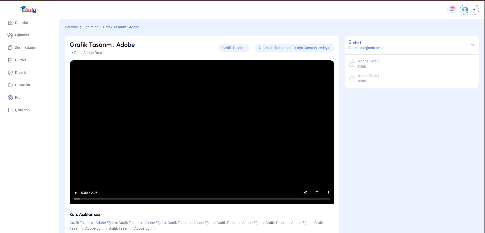Viewport: 485px width, 233px height.
Task: Click the Eğitimler breadcrumb link
Action: click(90, 27)
